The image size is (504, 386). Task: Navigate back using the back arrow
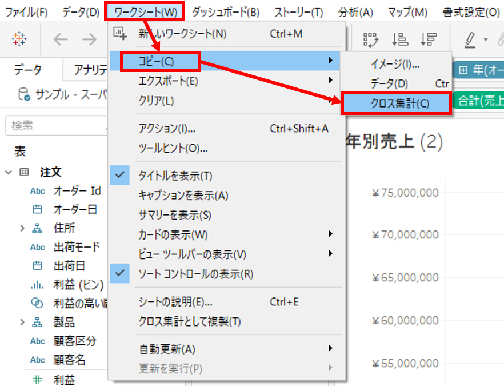point(60,39)
